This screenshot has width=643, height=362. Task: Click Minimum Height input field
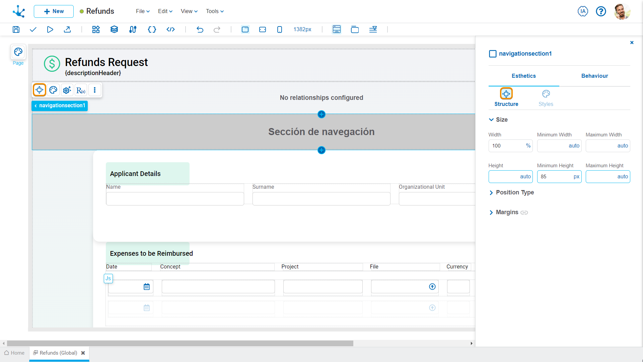pyautogui.click(x=559, y=177)
